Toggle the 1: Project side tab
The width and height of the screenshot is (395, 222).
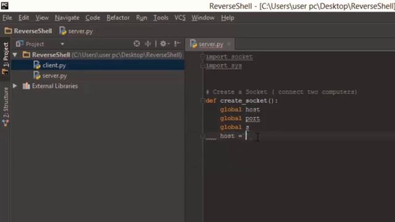click(6, 59)
